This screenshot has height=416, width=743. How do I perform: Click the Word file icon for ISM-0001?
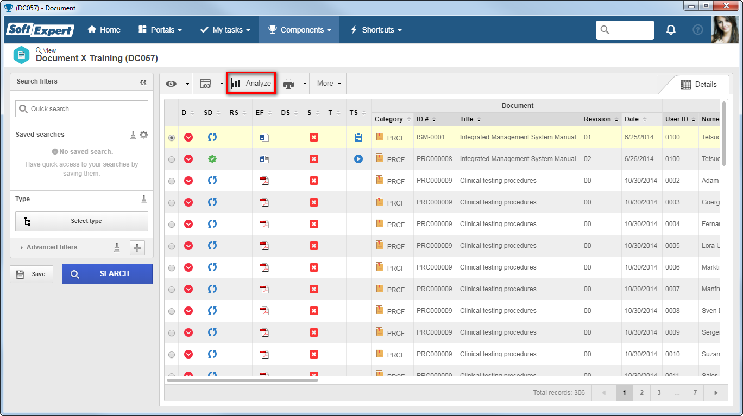click(x=265, y=137)
